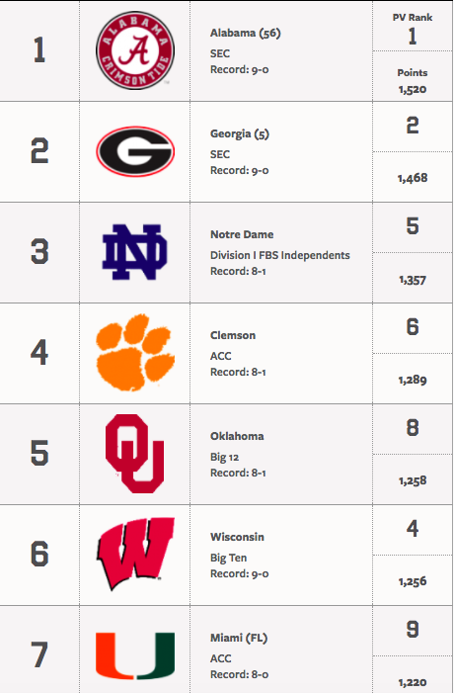Select the Oklahoma team name
Viewport: 454px width, 693px height.
pos(237,436)
